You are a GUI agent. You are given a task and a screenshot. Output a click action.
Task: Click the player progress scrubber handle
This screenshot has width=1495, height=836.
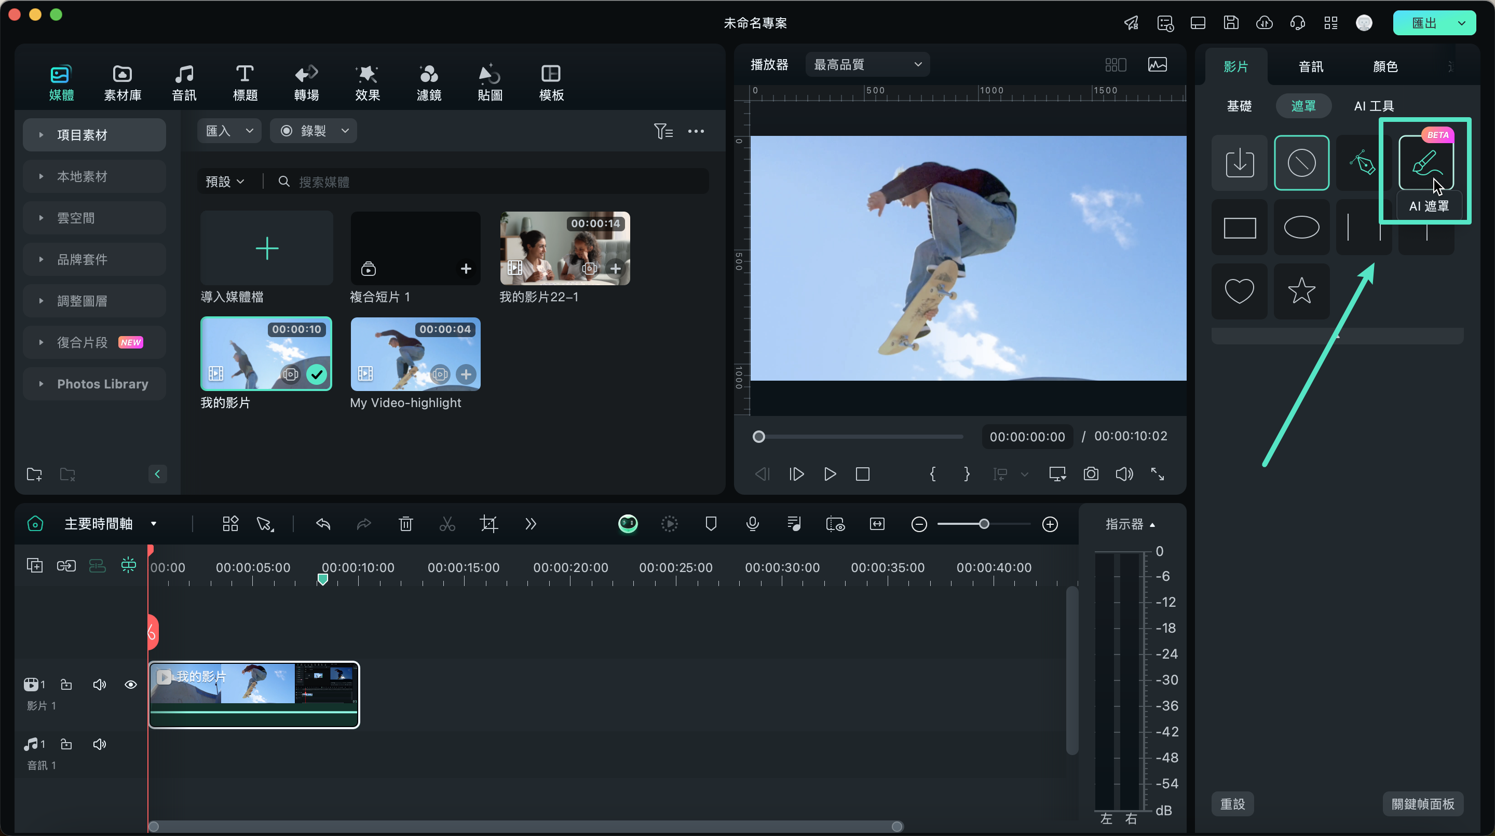tap(758, 437)
